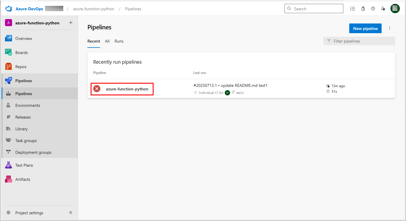The width and height of the screenshot is (406, 221).
Task: Focus the top Search box
Action: click(x=314, y=9)
